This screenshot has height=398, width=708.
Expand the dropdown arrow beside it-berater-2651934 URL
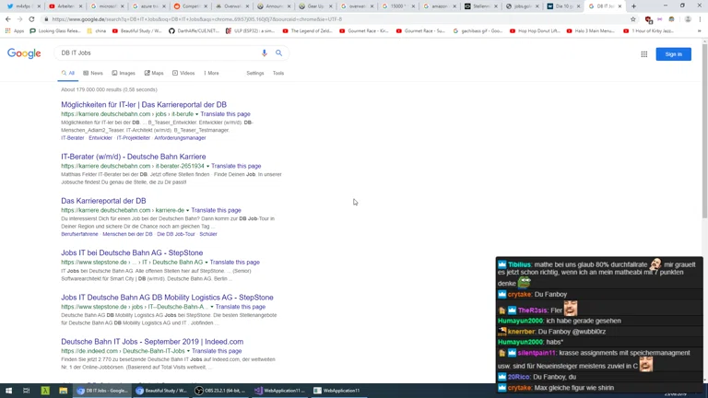pos(207,167)
